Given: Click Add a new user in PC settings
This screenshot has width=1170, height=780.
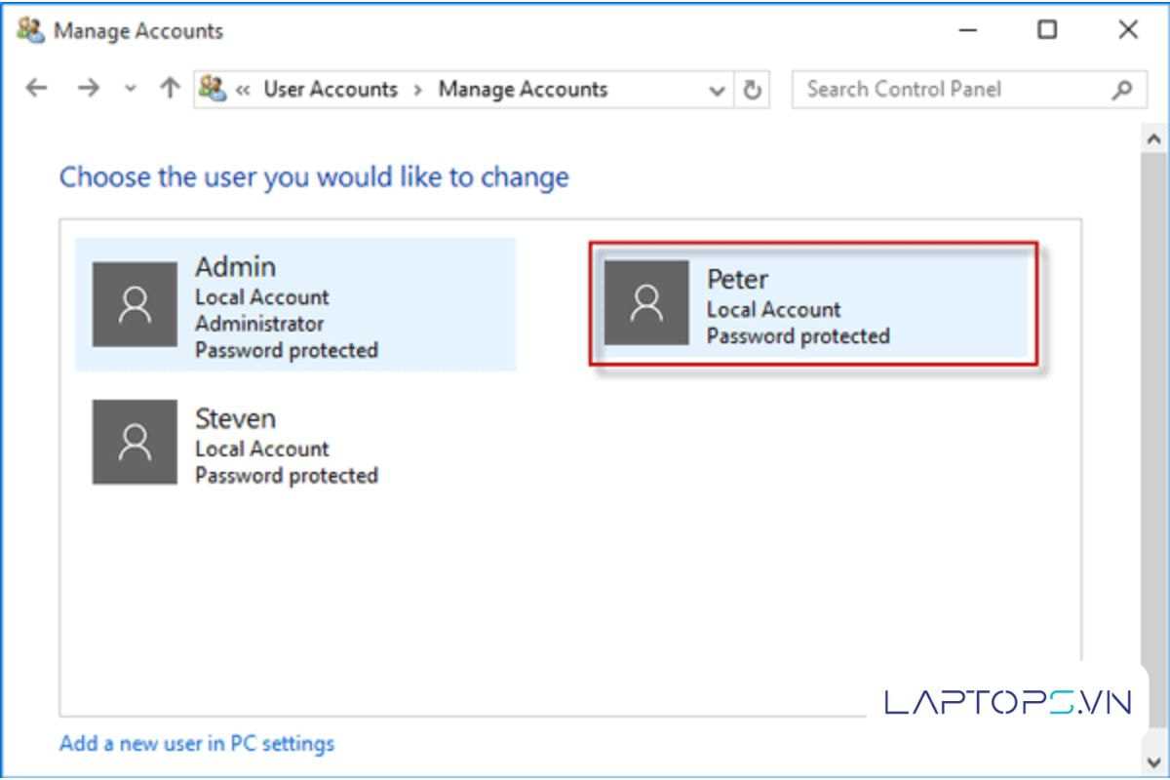Looking at the screenshot, I should point(197,744).
